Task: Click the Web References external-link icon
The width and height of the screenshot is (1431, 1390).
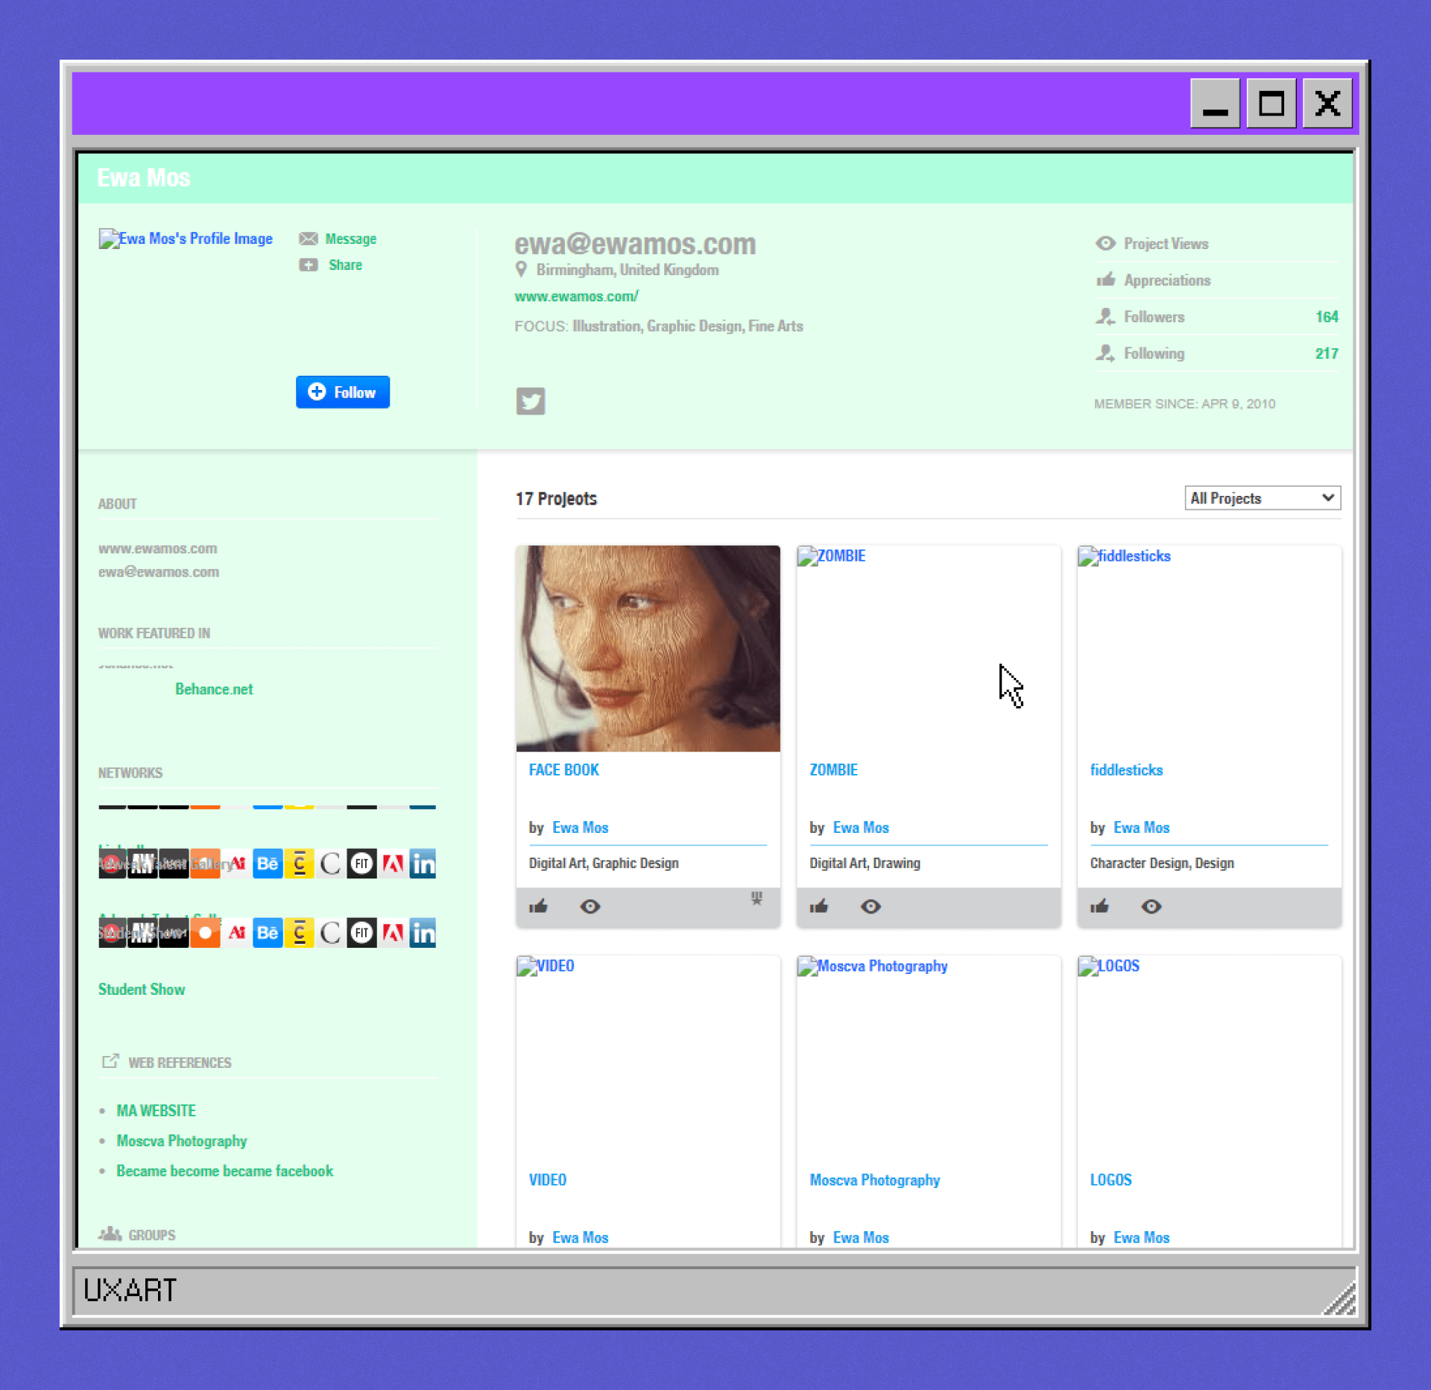Action: [x=111, y=1061]
